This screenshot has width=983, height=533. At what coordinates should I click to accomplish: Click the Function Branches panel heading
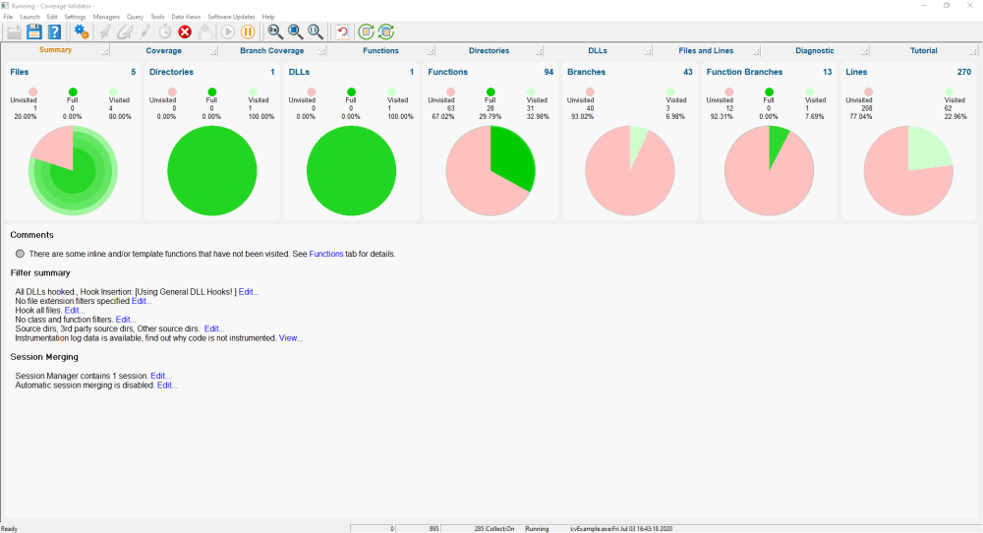(x=744, y=72)
